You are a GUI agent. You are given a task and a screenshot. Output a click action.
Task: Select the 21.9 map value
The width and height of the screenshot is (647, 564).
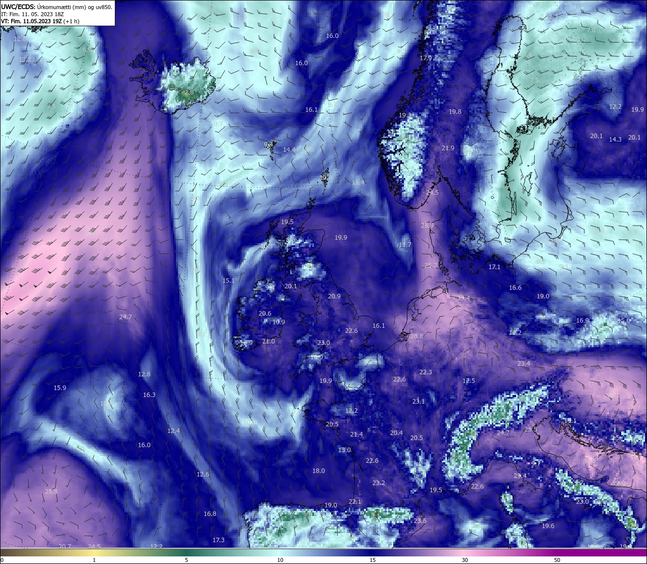pos(448,148)
